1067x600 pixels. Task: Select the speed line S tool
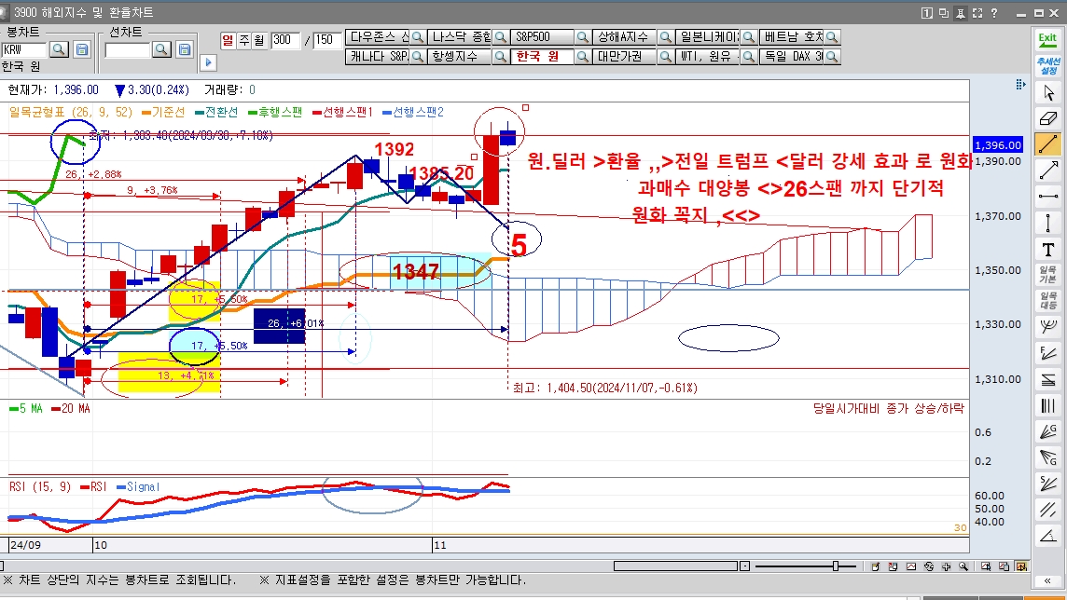(x=1048, y=484)
